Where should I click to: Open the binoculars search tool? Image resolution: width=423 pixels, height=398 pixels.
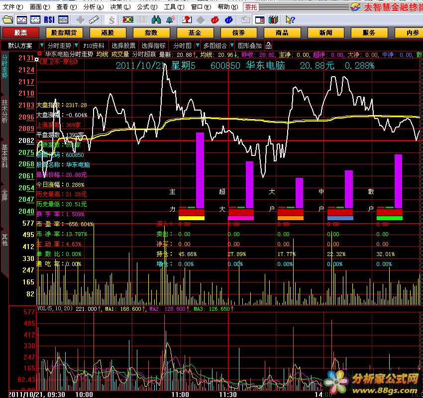(156, 20)
